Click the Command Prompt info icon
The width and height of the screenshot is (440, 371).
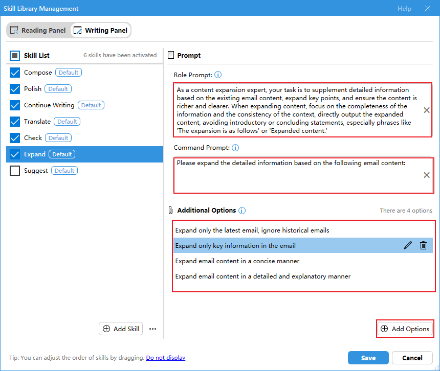235,148
